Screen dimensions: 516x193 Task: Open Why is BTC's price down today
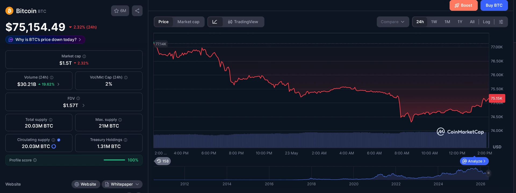(45, 40)
